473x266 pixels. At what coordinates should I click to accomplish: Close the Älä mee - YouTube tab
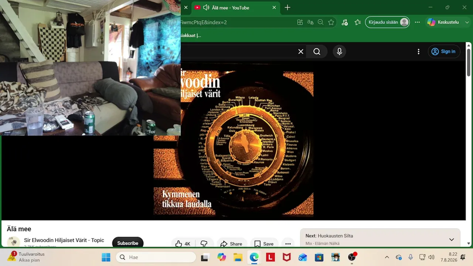pyautogui.click(x=274, y=8)
